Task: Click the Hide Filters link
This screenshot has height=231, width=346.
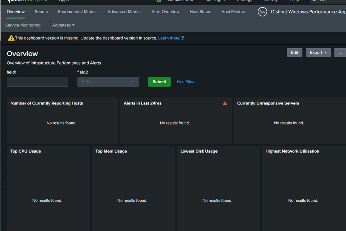Action: click(x=186, y=82)
